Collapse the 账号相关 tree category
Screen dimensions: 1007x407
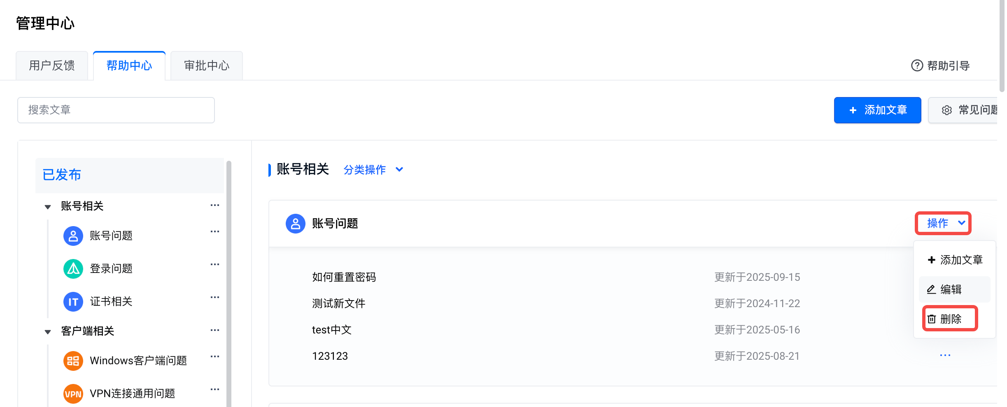[x=48, y=206]
